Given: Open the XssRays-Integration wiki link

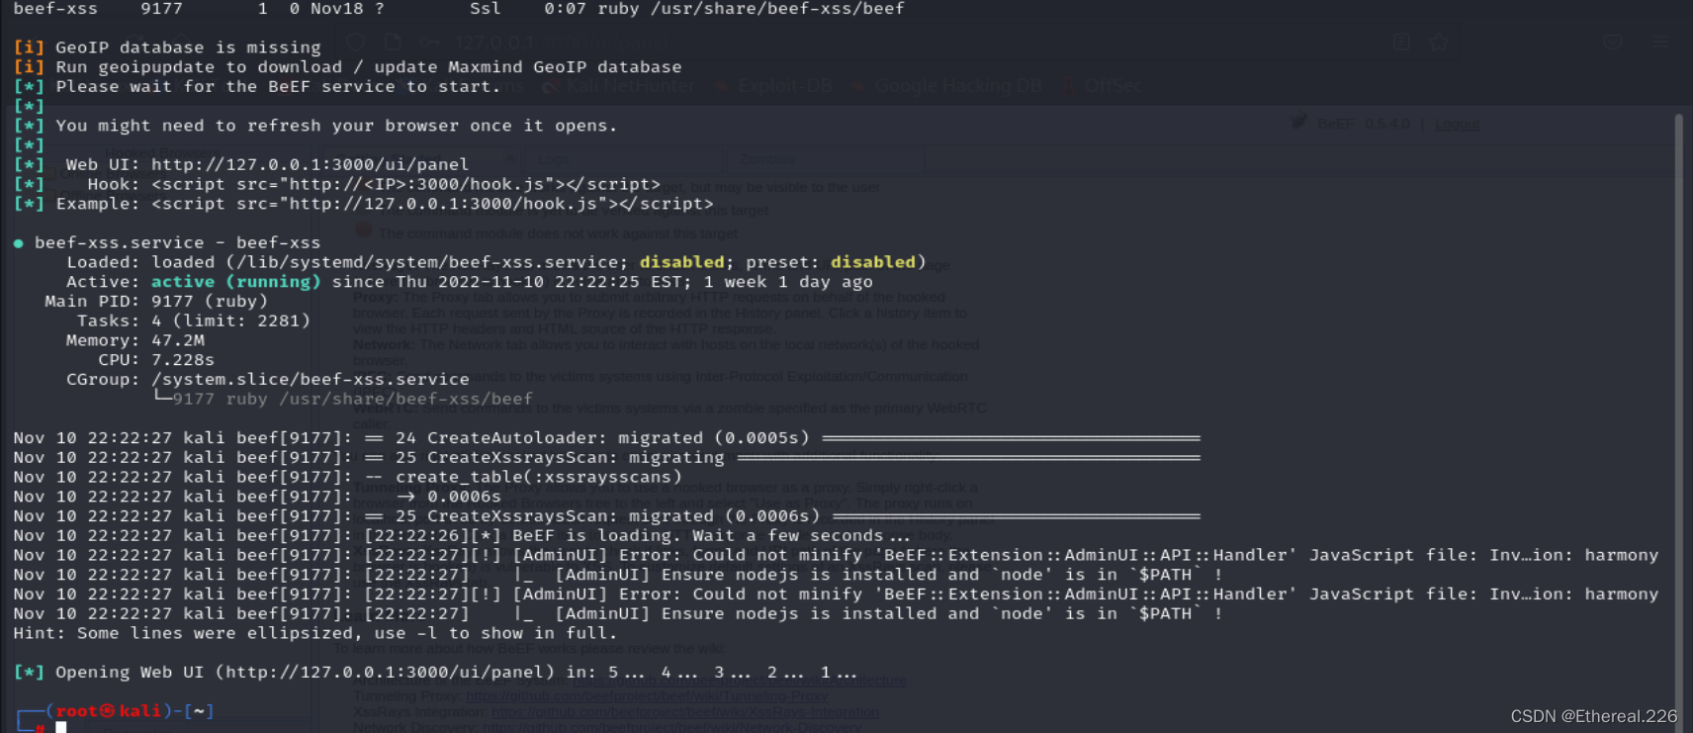Looking at the screenshot, I should click(685, 712).
